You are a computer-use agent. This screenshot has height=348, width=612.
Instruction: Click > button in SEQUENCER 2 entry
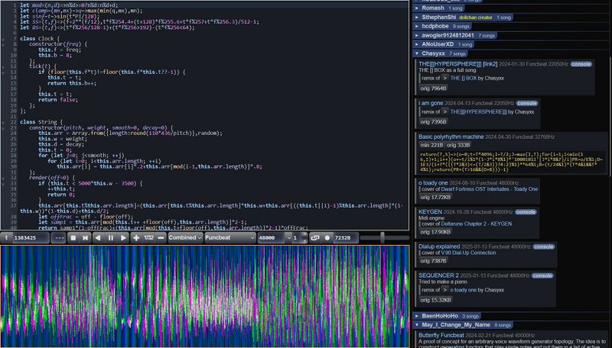444,290
